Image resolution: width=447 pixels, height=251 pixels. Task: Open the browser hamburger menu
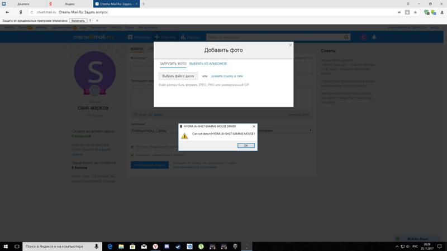[x=408, y=4]
